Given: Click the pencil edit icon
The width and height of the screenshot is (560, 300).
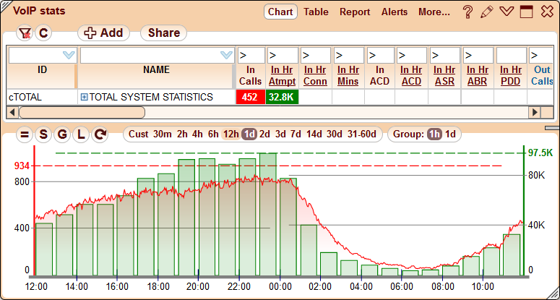Looking at the screenshot, I should tap(487, 12).
